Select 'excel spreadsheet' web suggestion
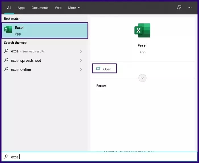Screen dimensions: 199x163 click(x=44, y=60)
